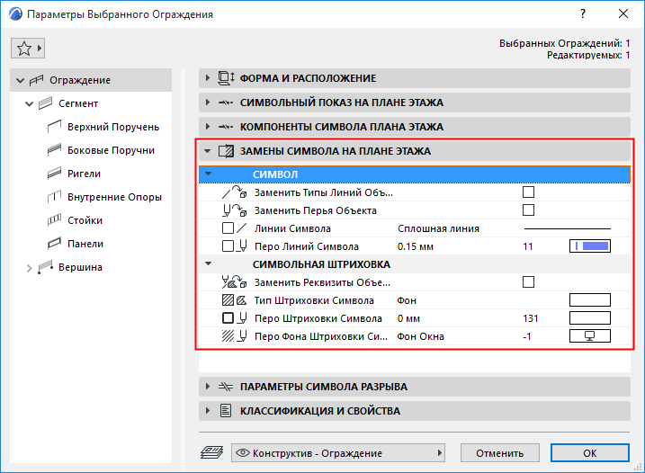
Task: Click the Сплошная линия value
Action: click(x=438, y=228)
